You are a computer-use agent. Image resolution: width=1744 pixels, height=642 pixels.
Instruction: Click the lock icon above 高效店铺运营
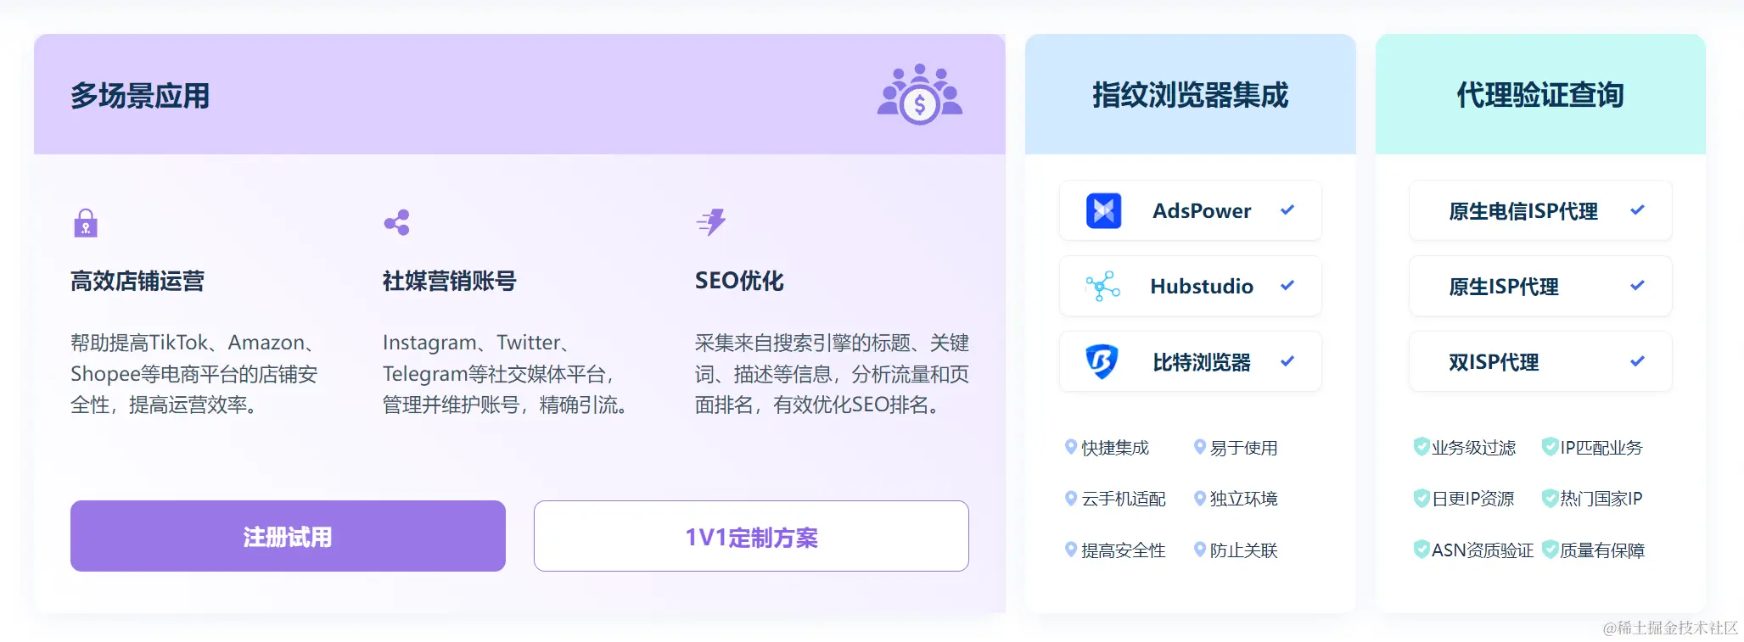(x=86, y=223)
